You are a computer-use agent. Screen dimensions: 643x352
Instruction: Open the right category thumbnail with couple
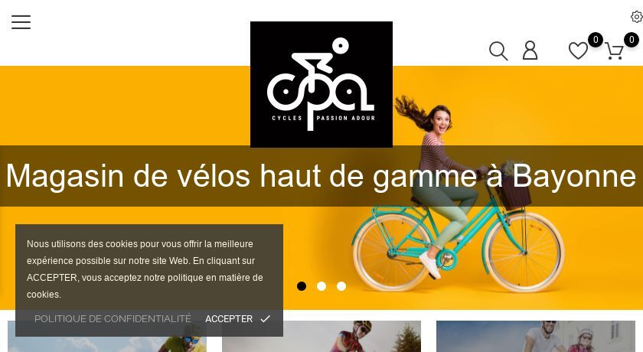click(536, 337)
